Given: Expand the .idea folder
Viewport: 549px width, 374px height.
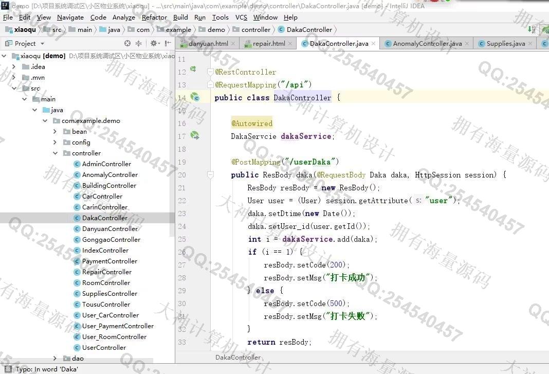Looking at the screenshot, I should point(14,66).
